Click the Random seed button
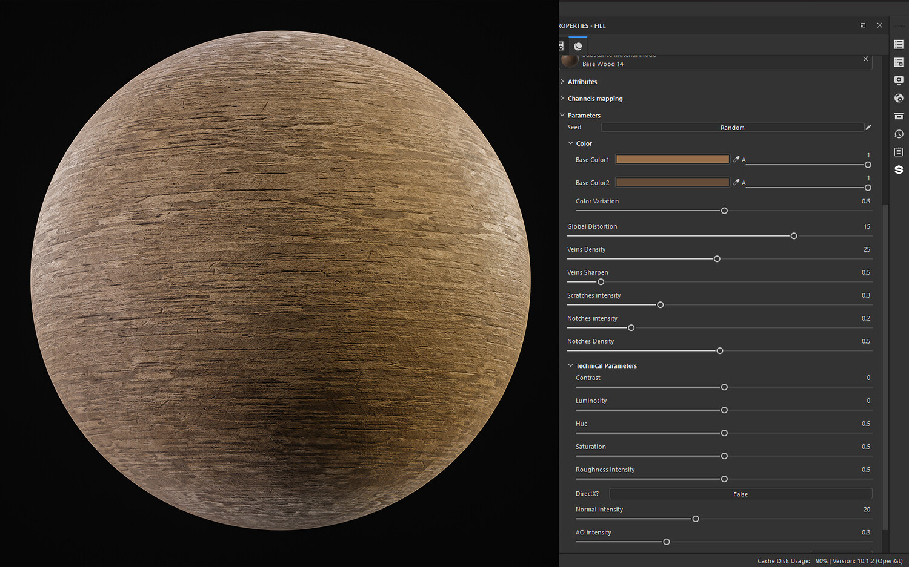909x567 pixels. pyautogui.click(x=732, y=128)
